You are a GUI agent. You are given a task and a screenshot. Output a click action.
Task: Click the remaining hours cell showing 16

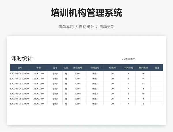(x=143, y=73)
